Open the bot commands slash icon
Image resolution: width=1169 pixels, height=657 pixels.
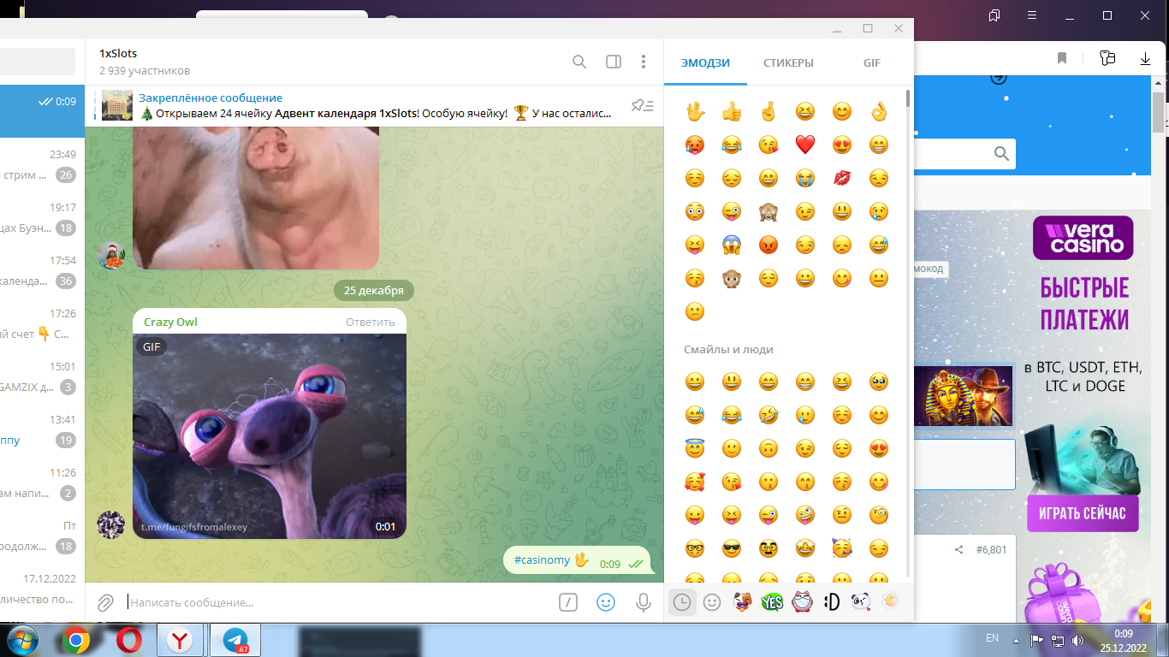click(x=568, y=602)
